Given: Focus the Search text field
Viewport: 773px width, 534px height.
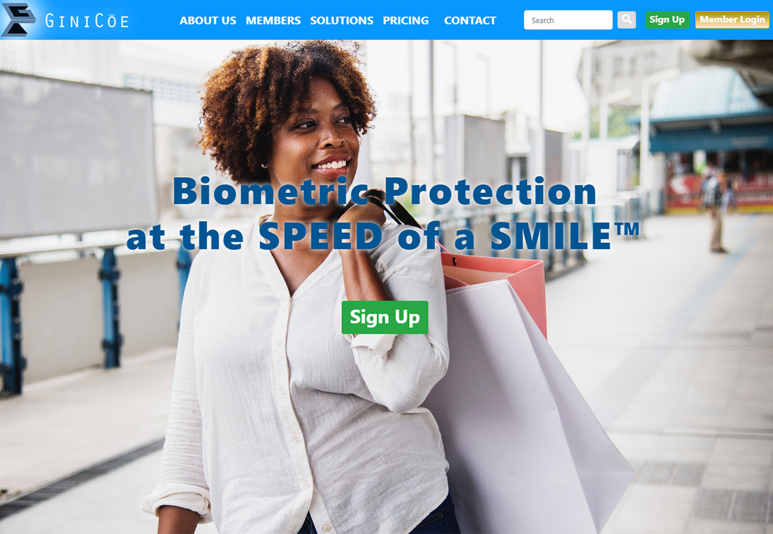Looking at the screenshot, I should pos(568,20).
